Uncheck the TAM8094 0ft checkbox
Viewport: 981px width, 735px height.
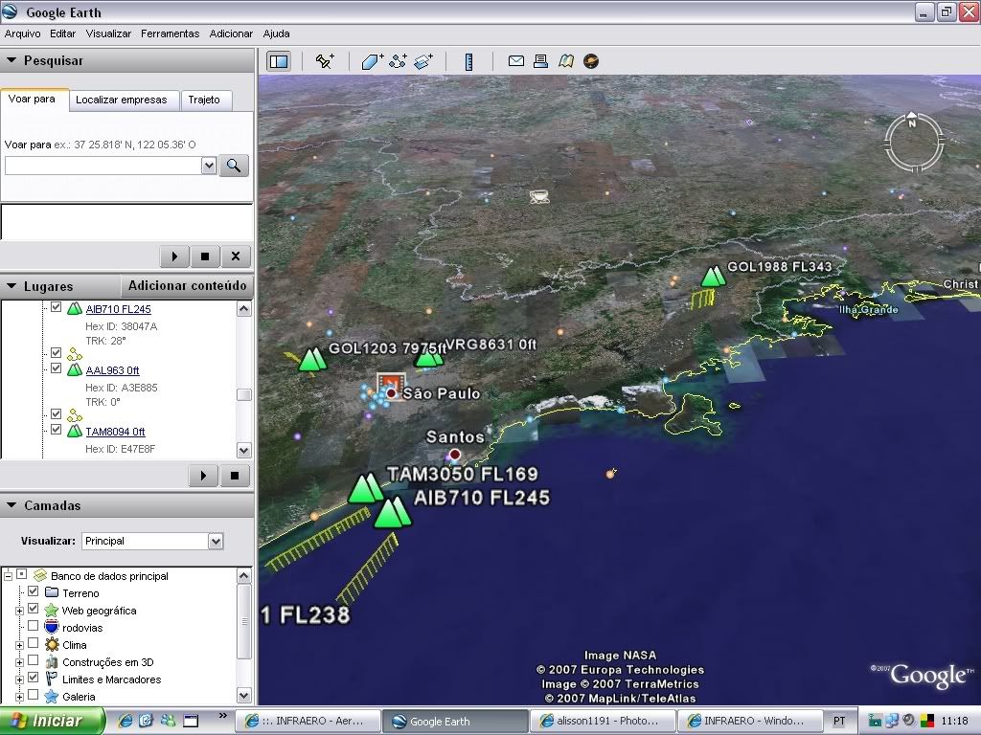coord(57,430)
